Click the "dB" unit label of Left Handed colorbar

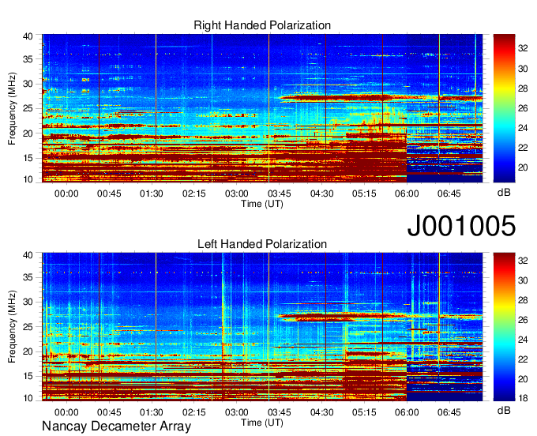pyautogui.click(x=504, y=410)
